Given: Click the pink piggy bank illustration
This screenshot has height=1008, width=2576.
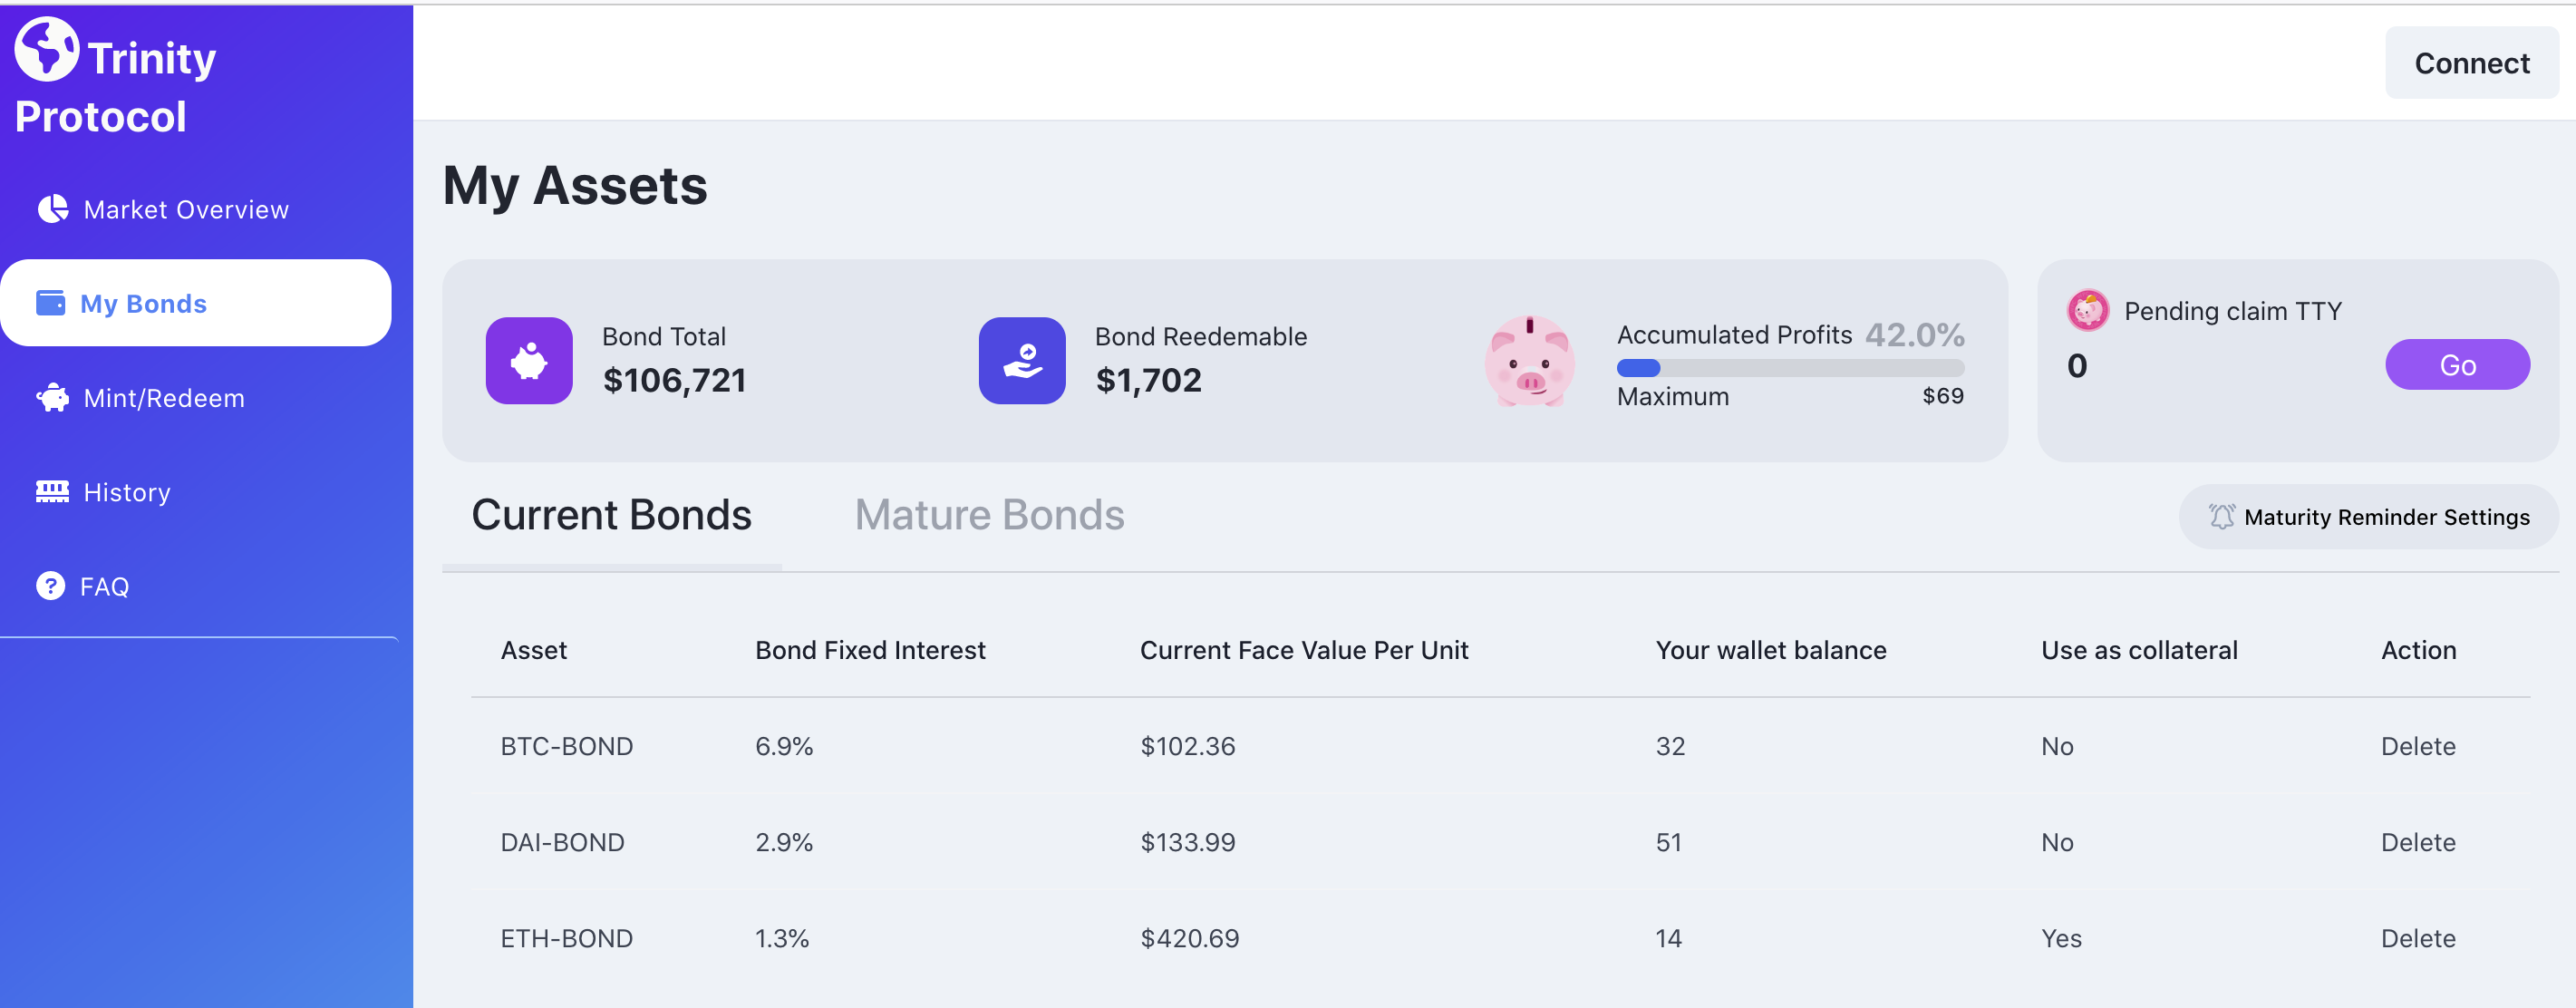Looking at the screenshot, I should pos(1529,362).
